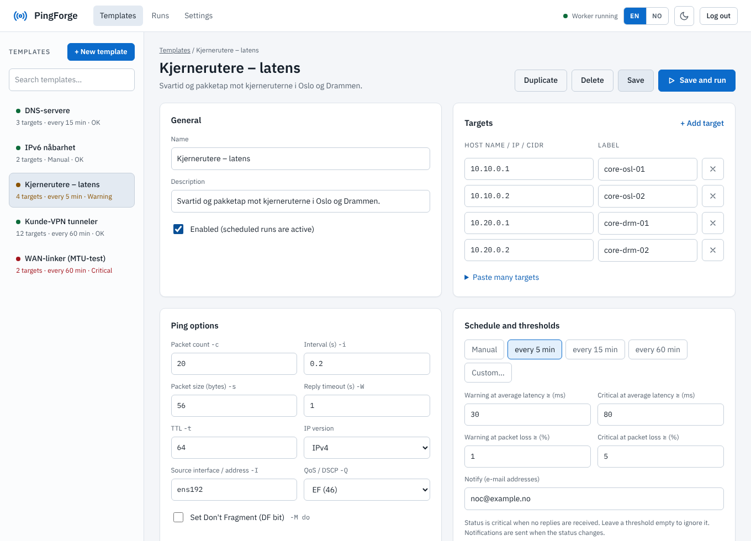The image size is (751, 541).
Task: Click the PingForge logo icon
Action: [20, 16]
